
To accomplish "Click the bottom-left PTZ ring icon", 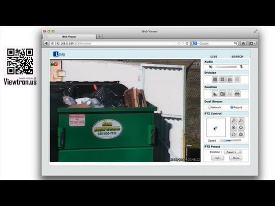I will pos(233,134).
